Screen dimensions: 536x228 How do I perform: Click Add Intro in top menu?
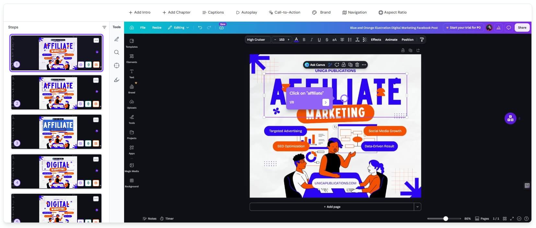tap(140, 12)
